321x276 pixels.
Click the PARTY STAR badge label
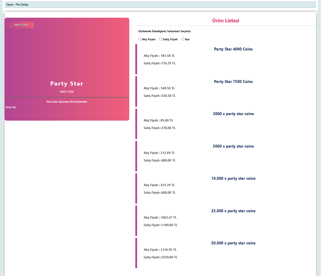pos(21,25)
